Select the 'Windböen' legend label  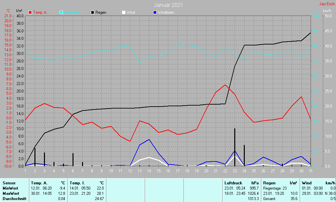166,13
